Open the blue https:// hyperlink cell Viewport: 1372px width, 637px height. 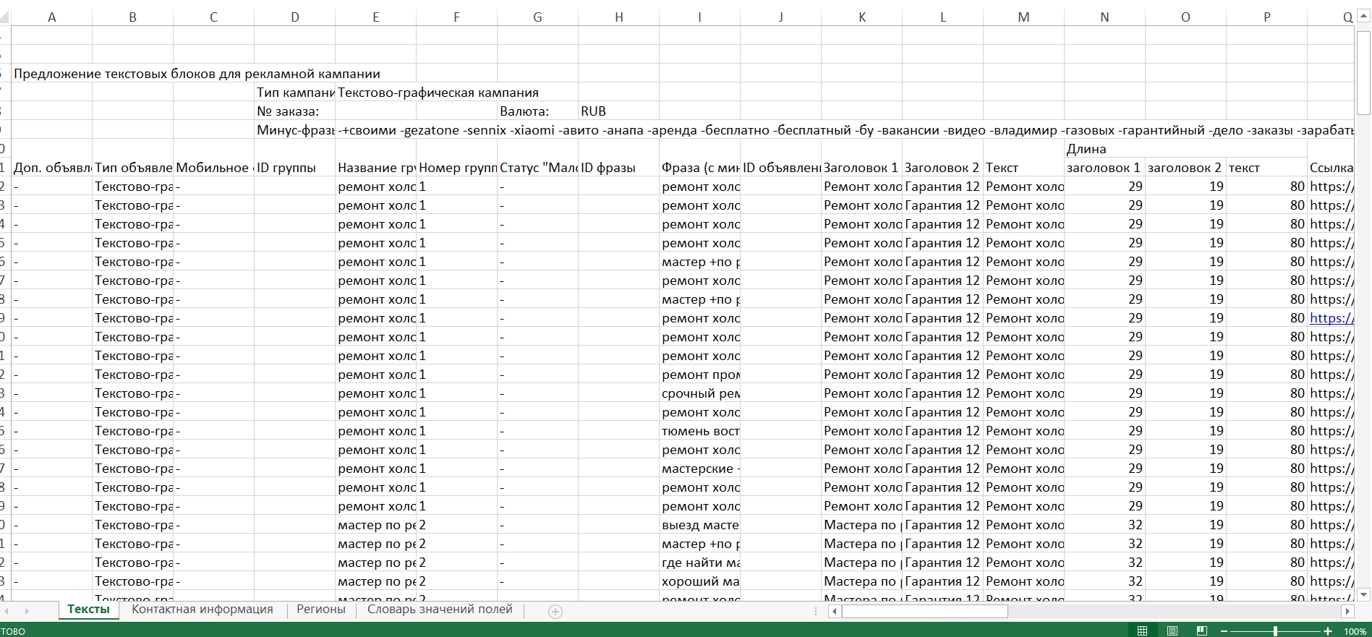1330,318
